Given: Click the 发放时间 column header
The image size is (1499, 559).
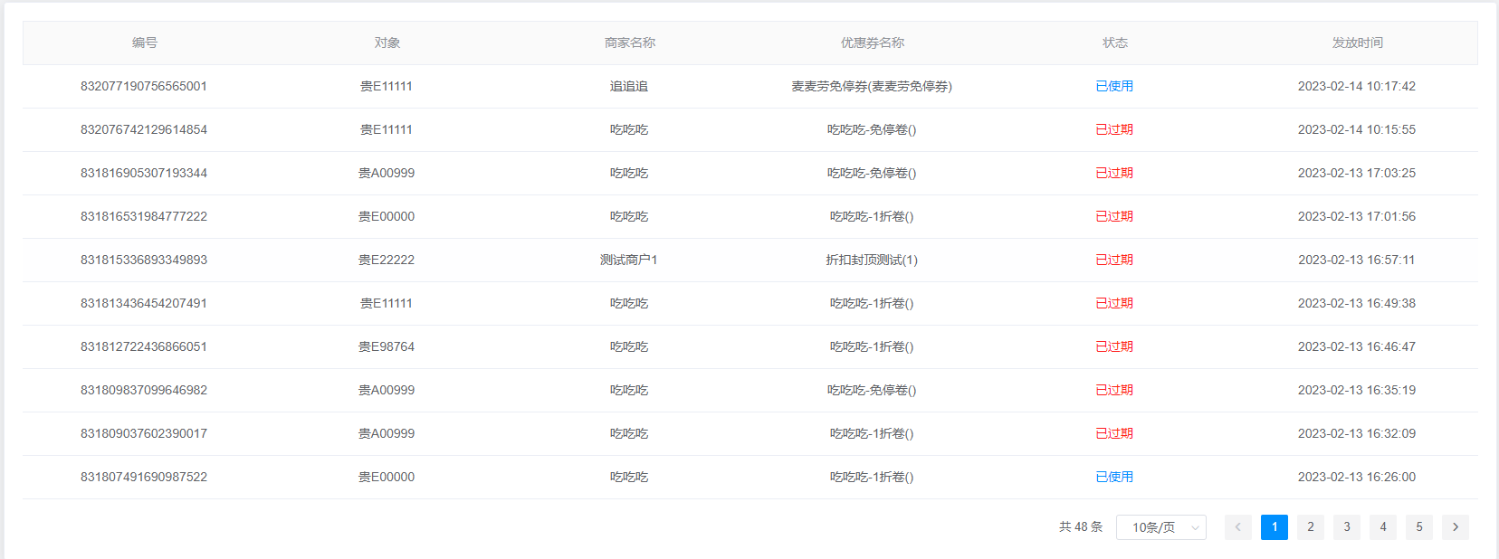Looking at the screenshot, I should [x=1356, y=43].
